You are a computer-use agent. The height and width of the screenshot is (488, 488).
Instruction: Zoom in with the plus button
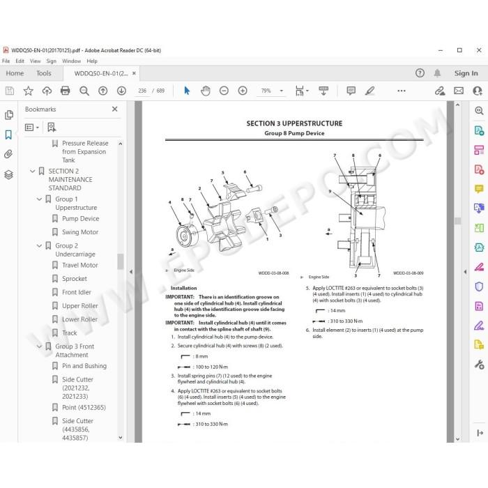click(x=243, y=91)
